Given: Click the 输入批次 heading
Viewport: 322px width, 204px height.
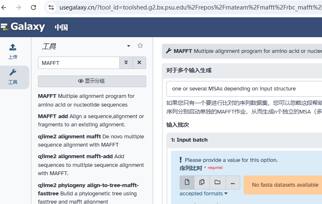Looking at the screenshot, I should [x=178, y=125].
